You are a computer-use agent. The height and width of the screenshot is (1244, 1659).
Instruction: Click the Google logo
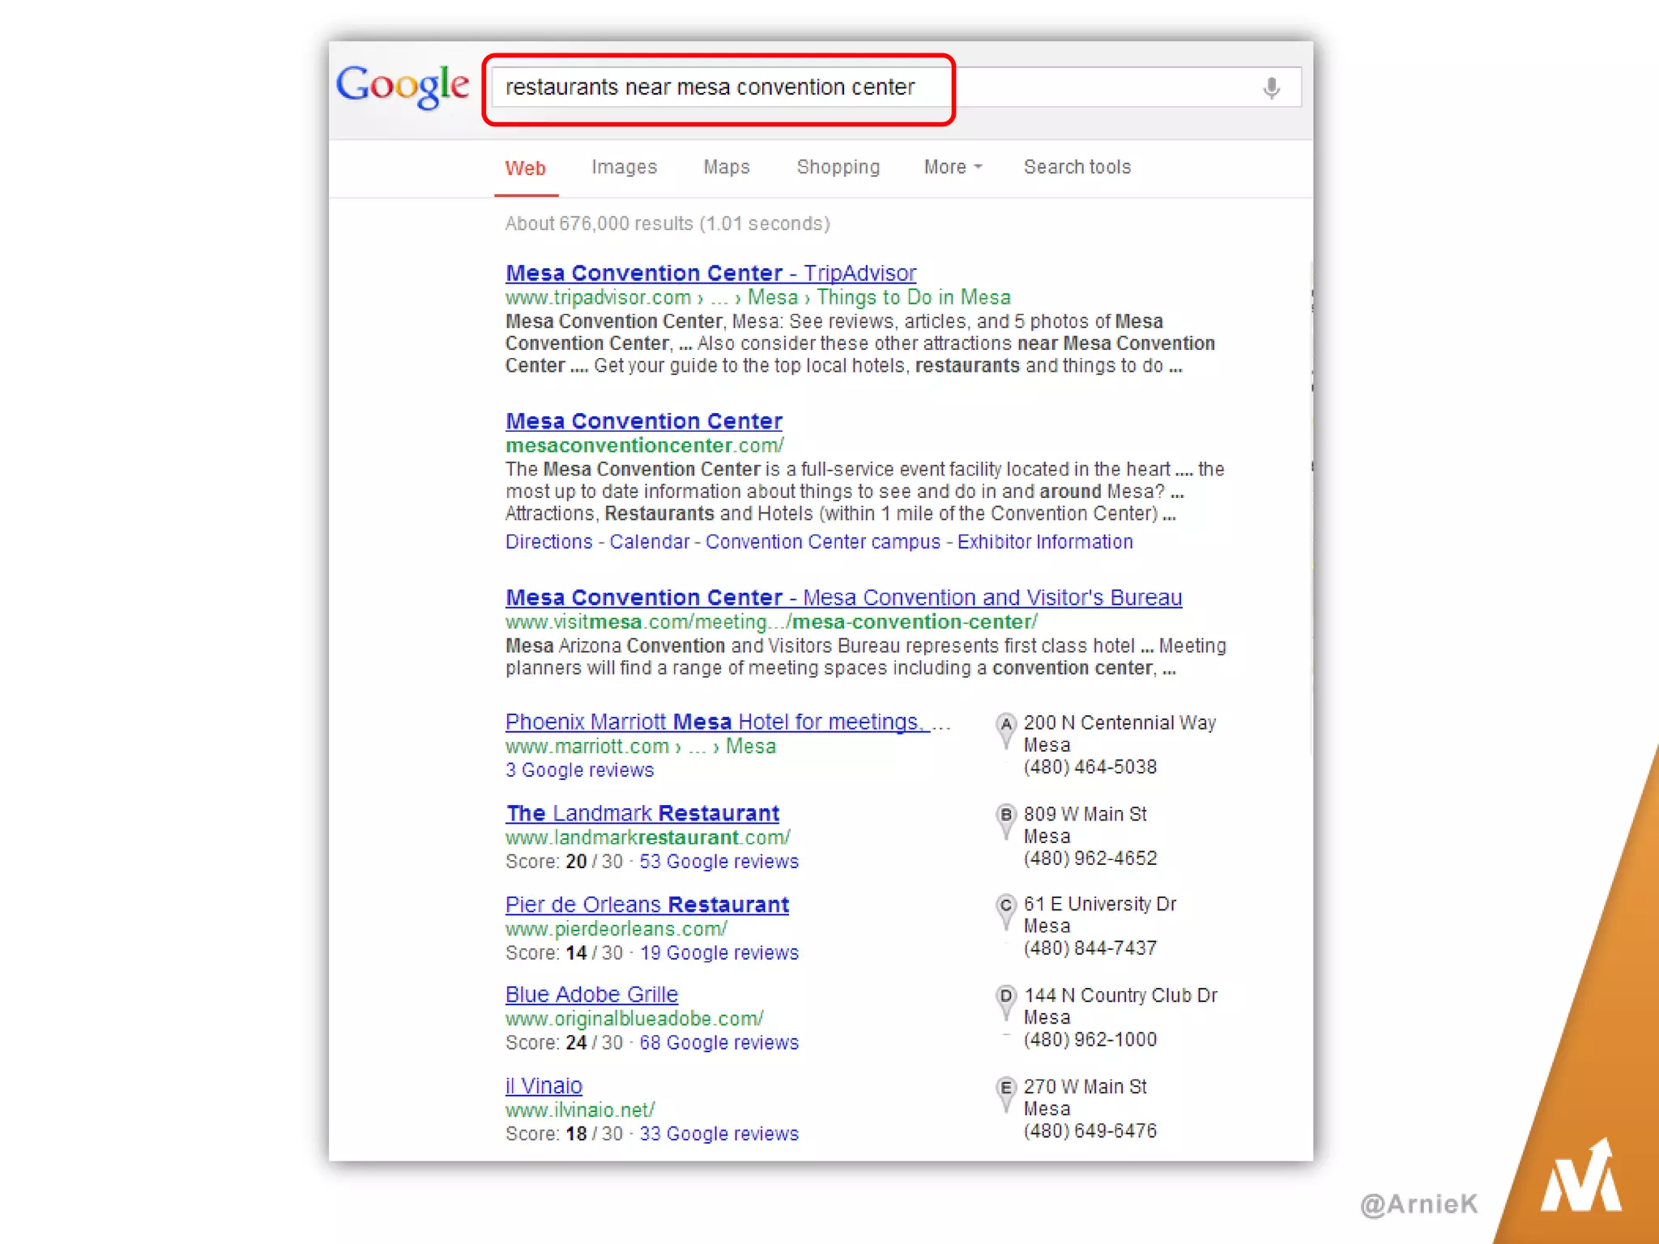coord(403,86)
